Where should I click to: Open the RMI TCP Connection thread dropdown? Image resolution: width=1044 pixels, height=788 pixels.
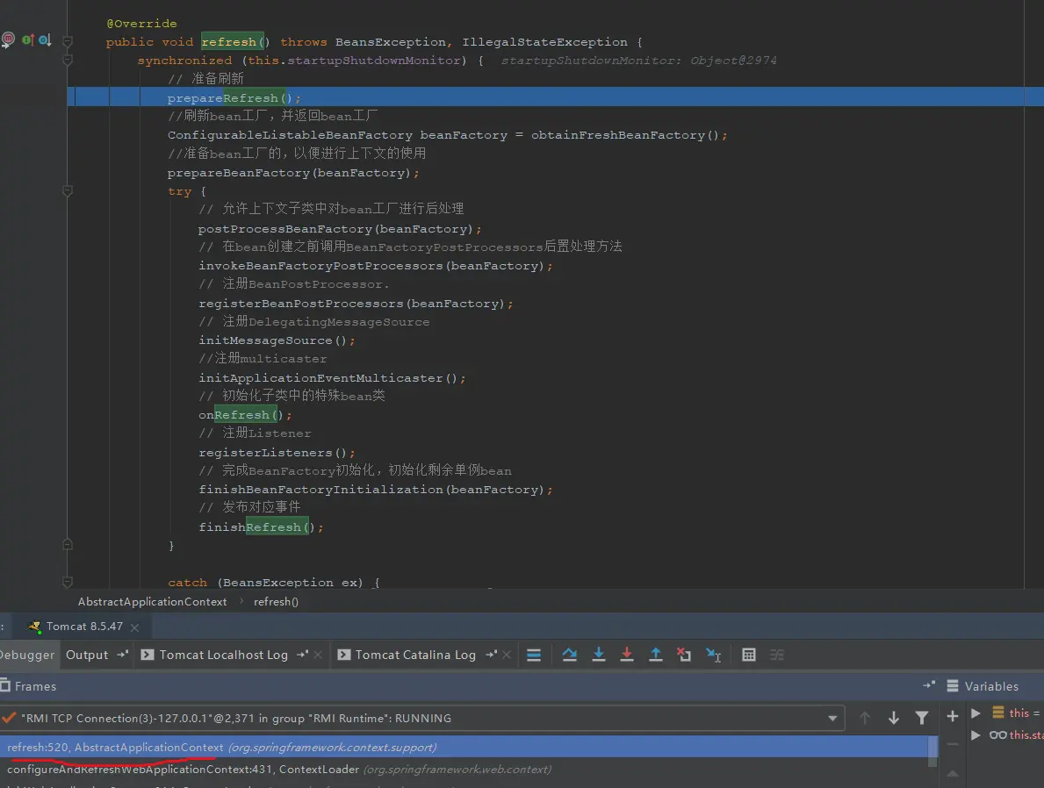pyautogui.click(x=832, y=718)
